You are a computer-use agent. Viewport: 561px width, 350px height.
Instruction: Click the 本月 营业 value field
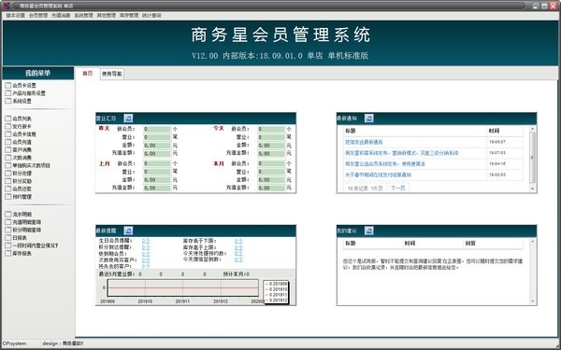coord(271,172)
